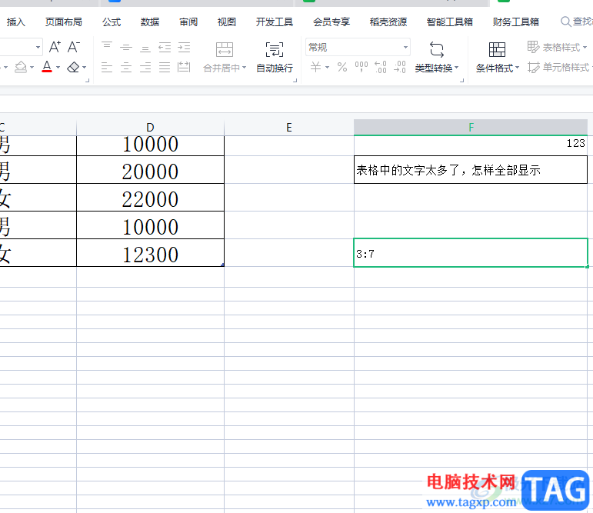Open the 审阅 tab
Viewport: 593px width, 513px height.
[x=188, y=22]
